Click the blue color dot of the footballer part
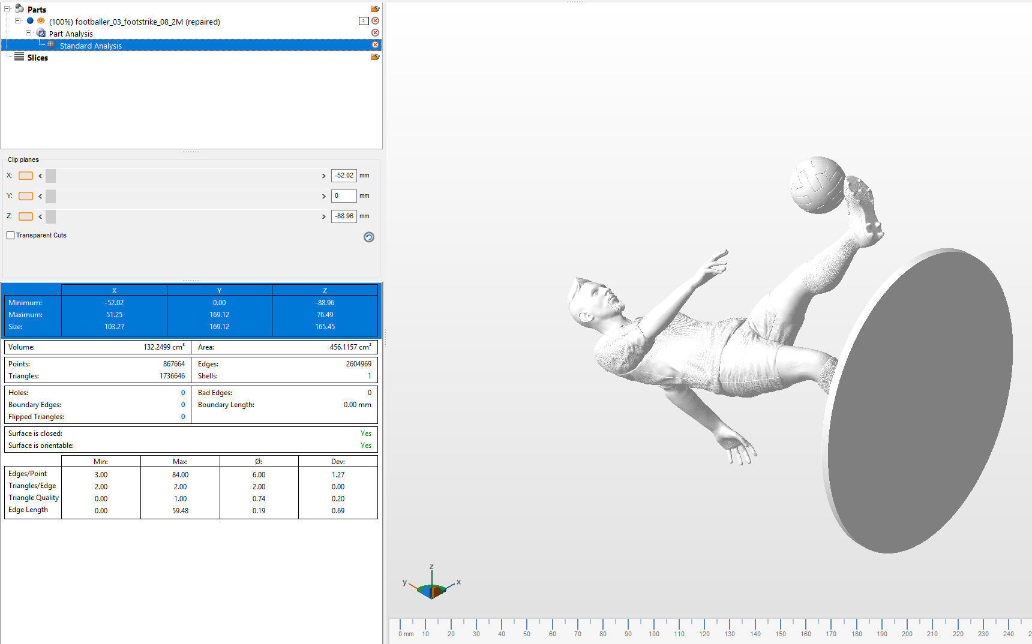The height and width of the screenshot is (644, 1032). [x=30, y=21]
